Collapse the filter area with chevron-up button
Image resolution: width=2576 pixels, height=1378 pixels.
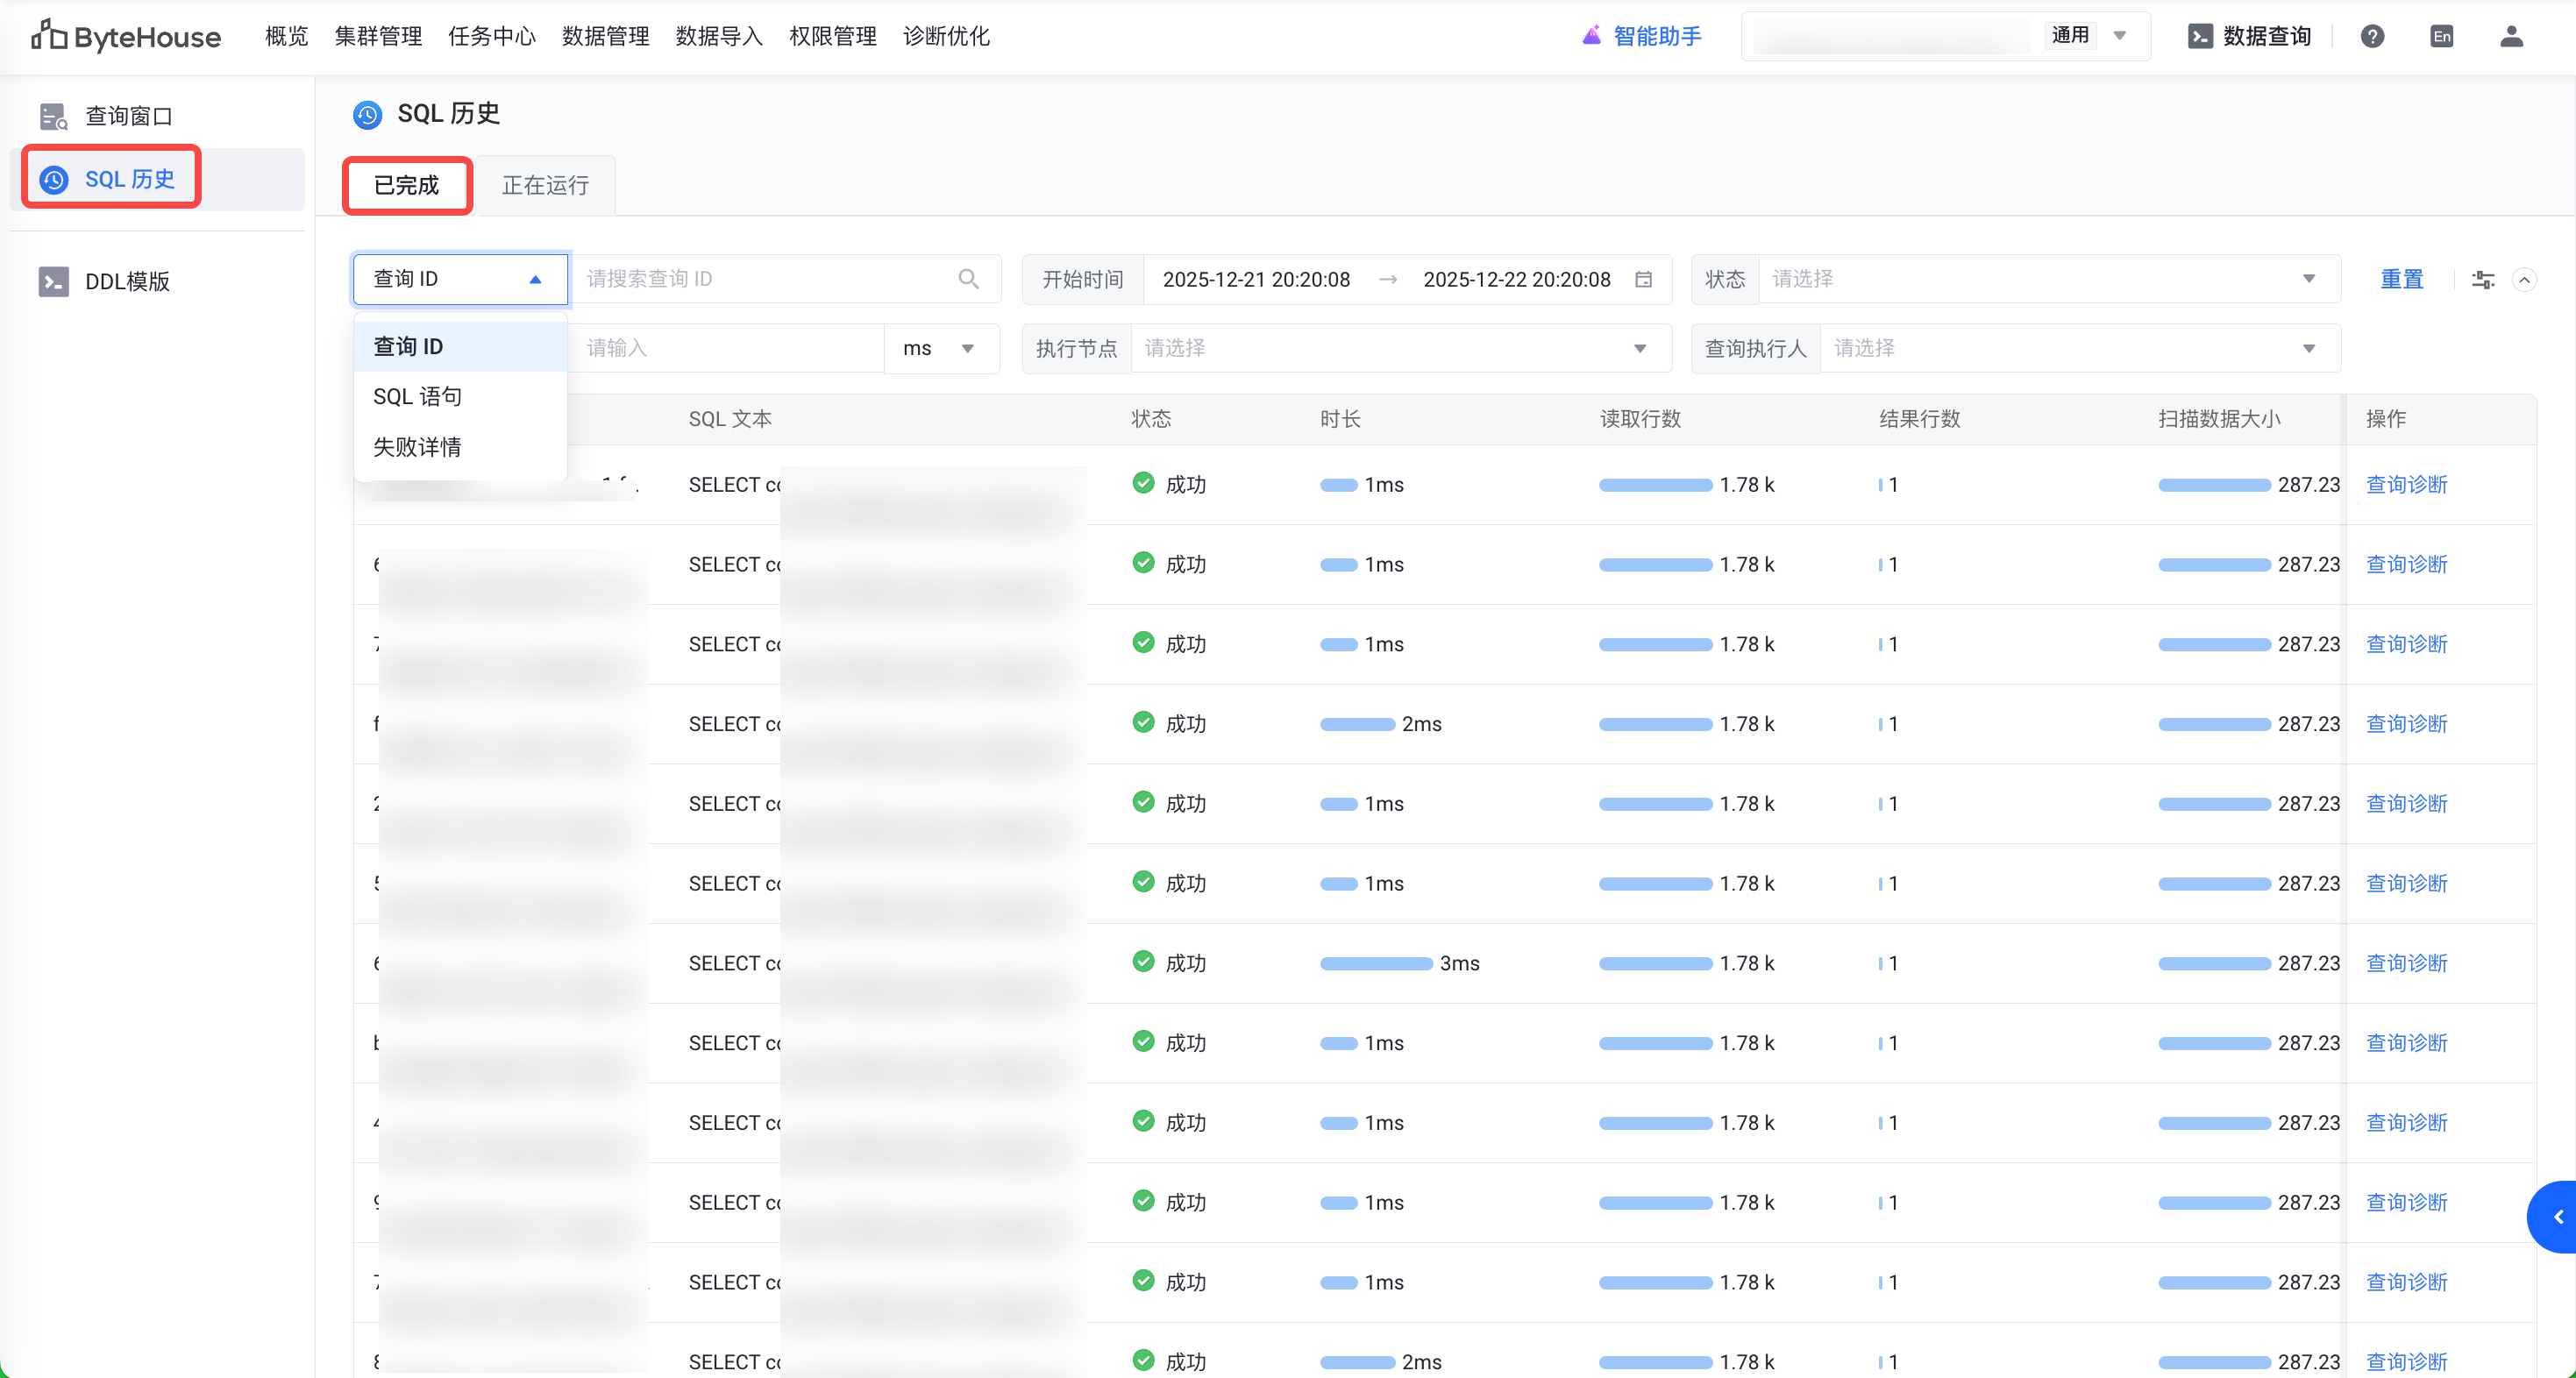click(x=2524, y=280)
